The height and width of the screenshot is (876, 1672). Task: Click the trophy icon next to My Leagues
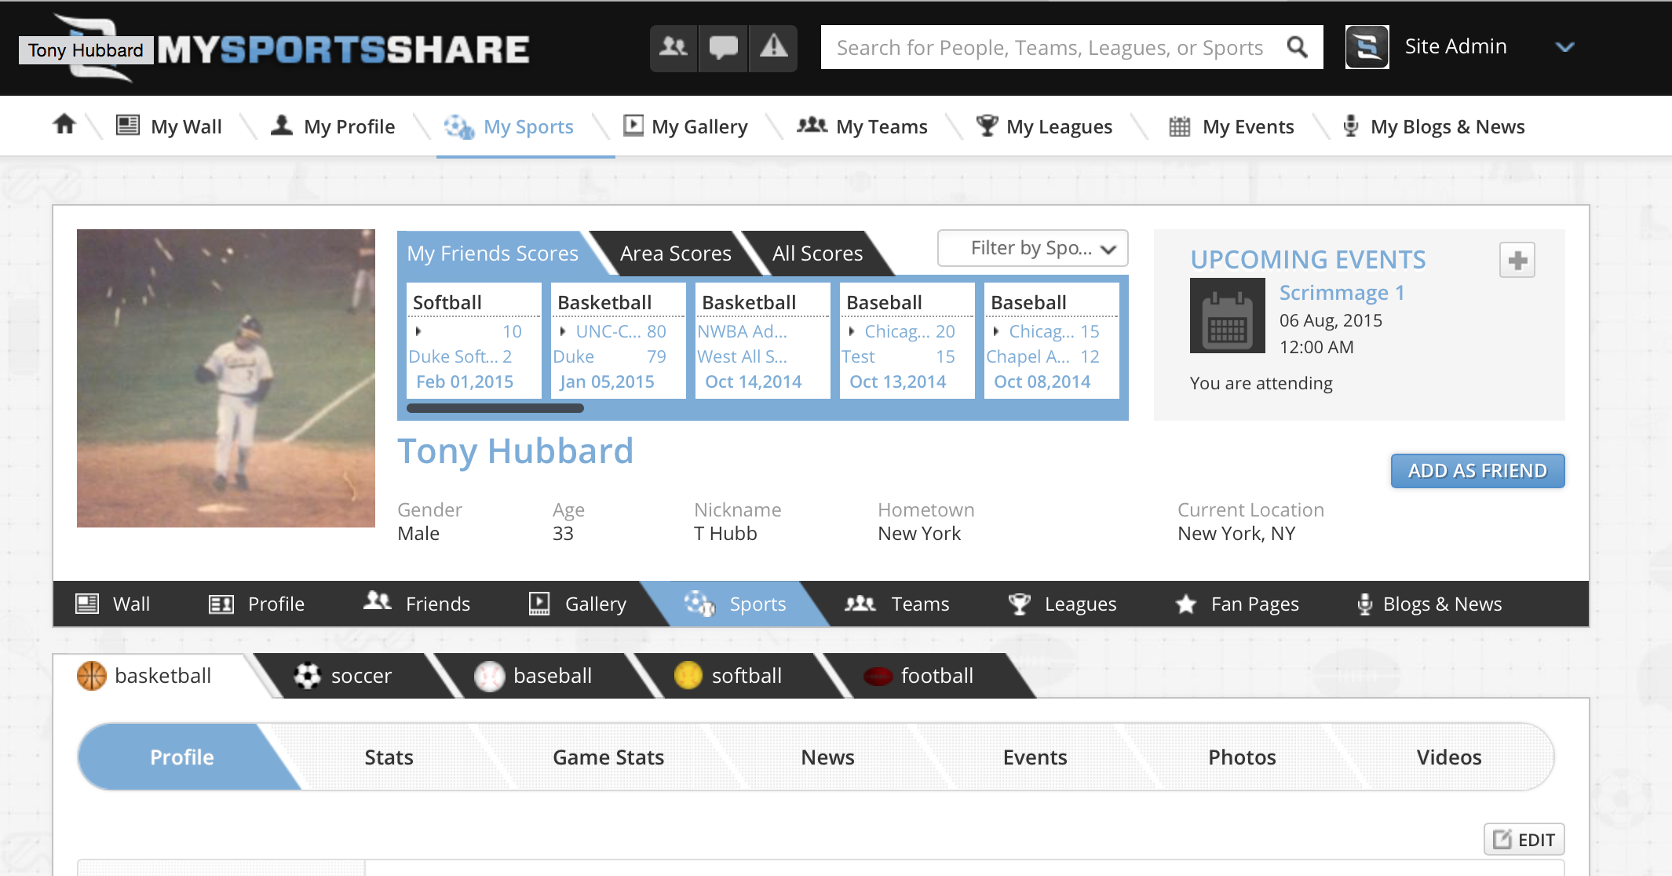click(x=987, y=125)
